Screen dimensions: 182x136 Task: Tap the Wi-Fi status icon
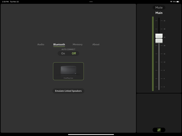coord(171,2)
